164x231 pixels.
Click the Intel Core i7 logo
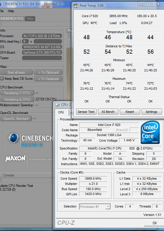[150, 132]
